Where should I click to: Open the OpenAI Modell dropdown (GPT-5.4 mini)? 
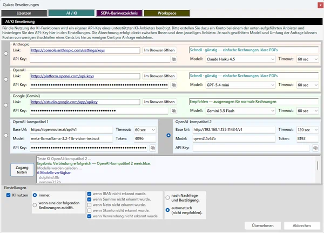pyautogui.click(x=240, y=85)
